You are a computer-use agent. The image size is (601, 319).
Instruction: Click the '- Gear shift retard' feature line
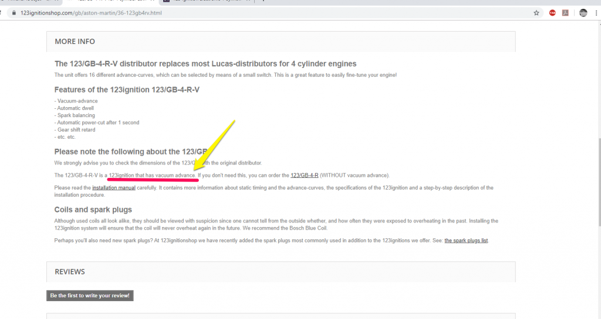click(x=75, y=129)
